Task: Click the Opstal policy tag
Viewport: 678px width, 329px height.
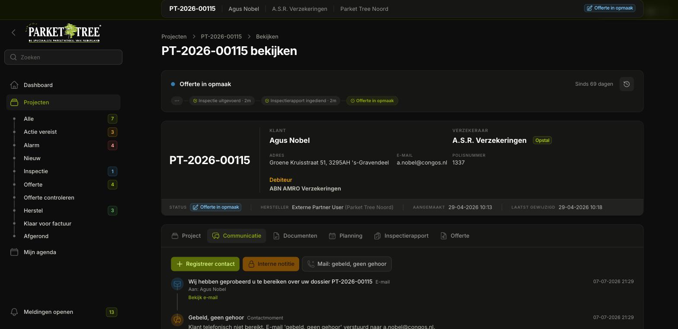Action: pos(542,140)
